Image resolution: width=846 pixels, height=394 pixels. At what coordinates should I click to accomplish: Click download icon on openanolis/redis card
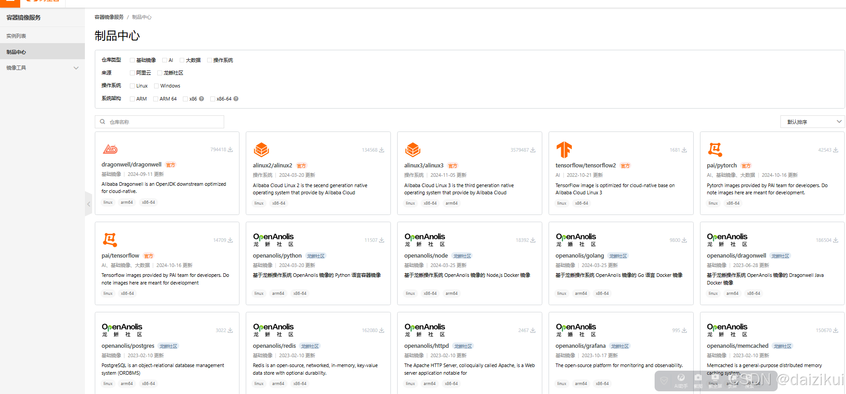[x=381, y=330]
